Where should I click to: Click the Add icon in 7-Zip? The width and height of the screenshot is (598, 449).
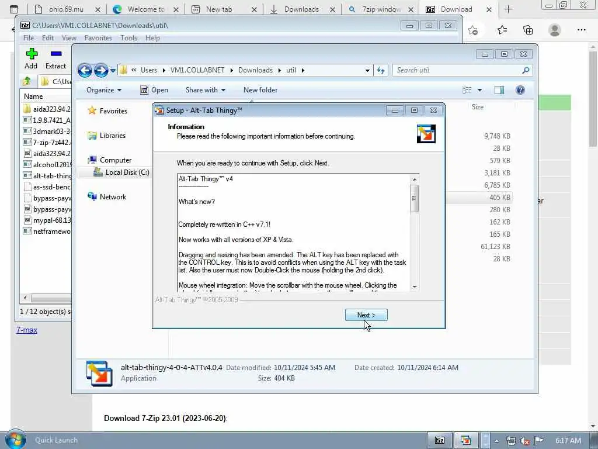click(32, 58)
